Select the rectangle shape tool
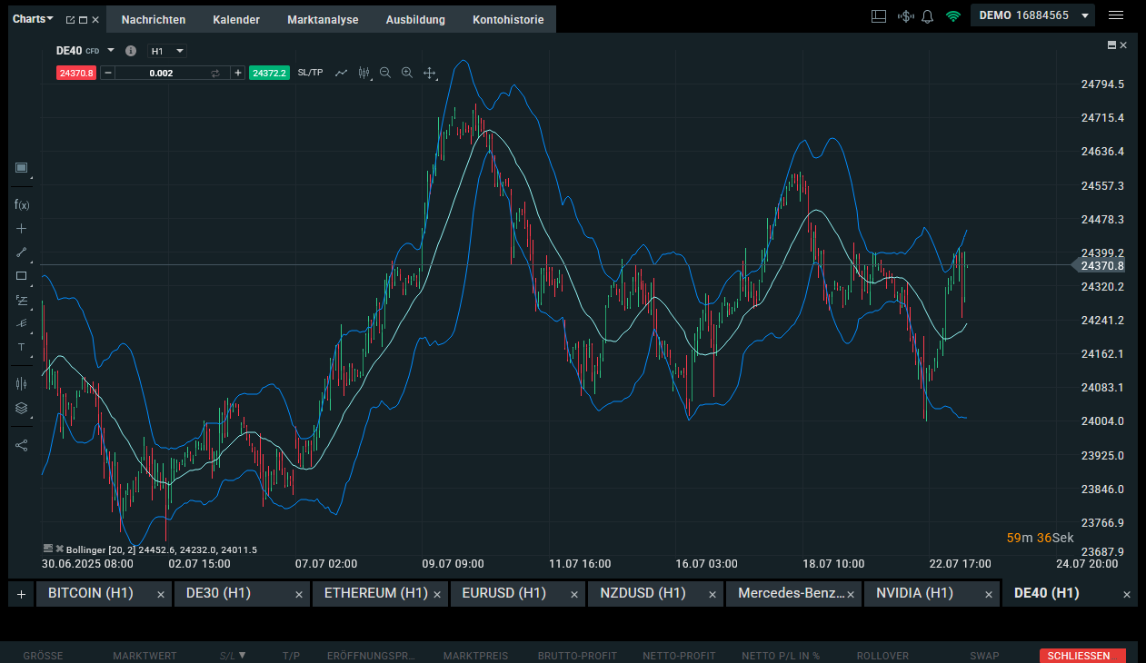The height and width of the screenshot is (663, 1146). click(x=22, y=276)
